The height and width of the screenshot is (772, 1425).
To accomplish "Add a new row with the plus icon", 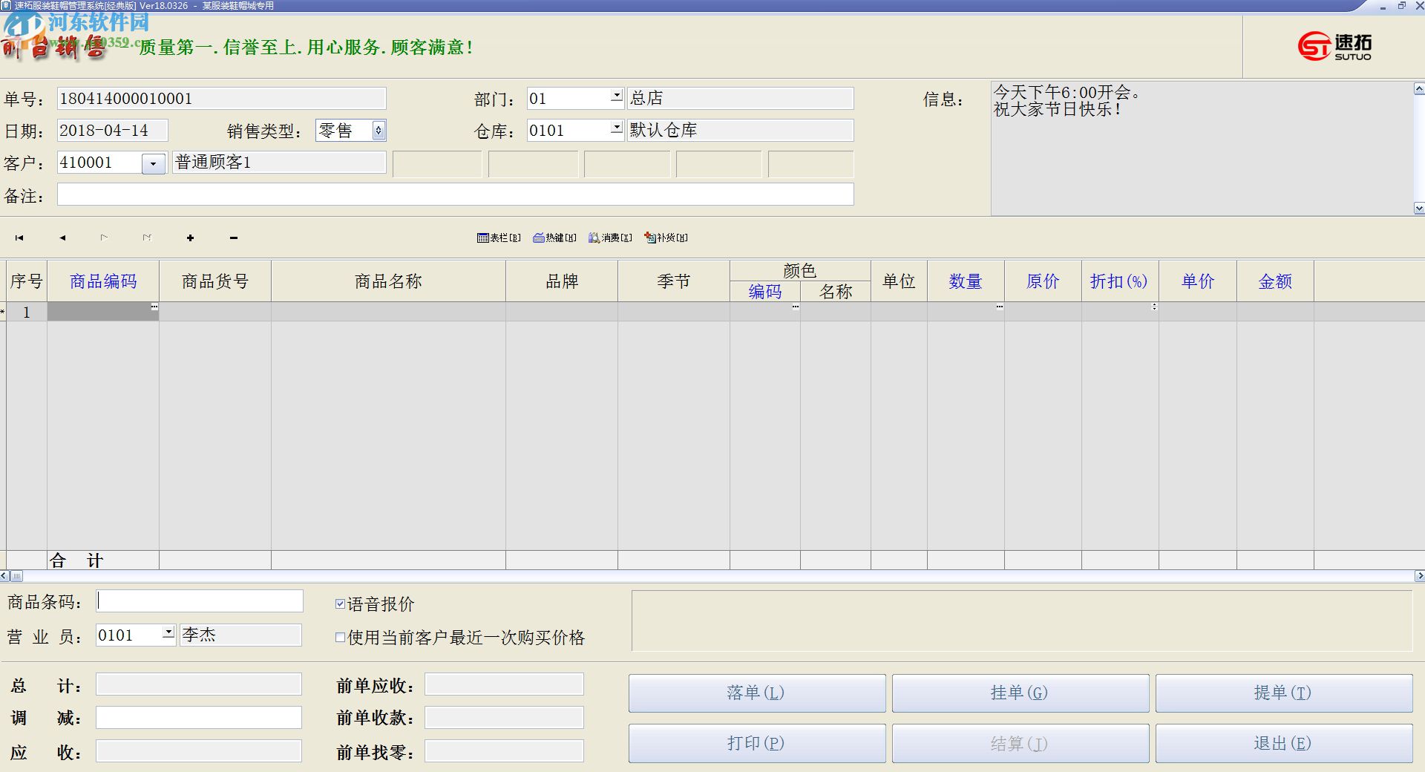I will tap(190, 238).
